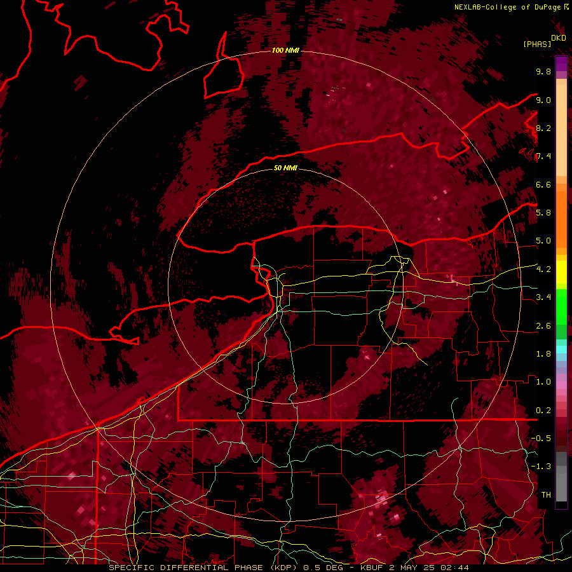Image resolution: width=572 pixels, height=572 pixels.
Task: Click the 50 NMI range ring label
Action: click(x=285, y=168)
